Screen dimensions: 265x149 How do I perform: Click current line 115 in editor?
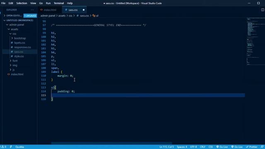[x=148, y=95]
